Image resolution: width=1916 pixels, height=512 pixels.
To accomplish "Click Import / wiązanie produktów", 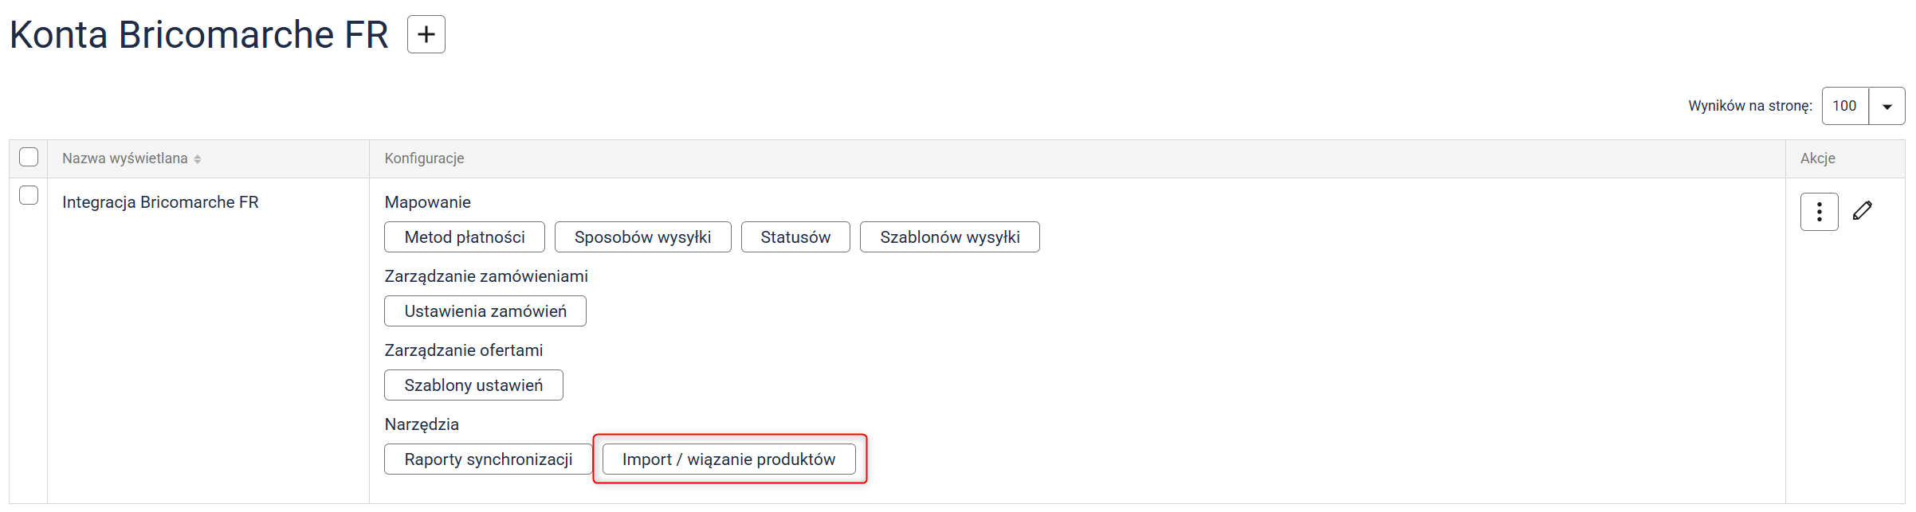I will [x=728, y=459].
